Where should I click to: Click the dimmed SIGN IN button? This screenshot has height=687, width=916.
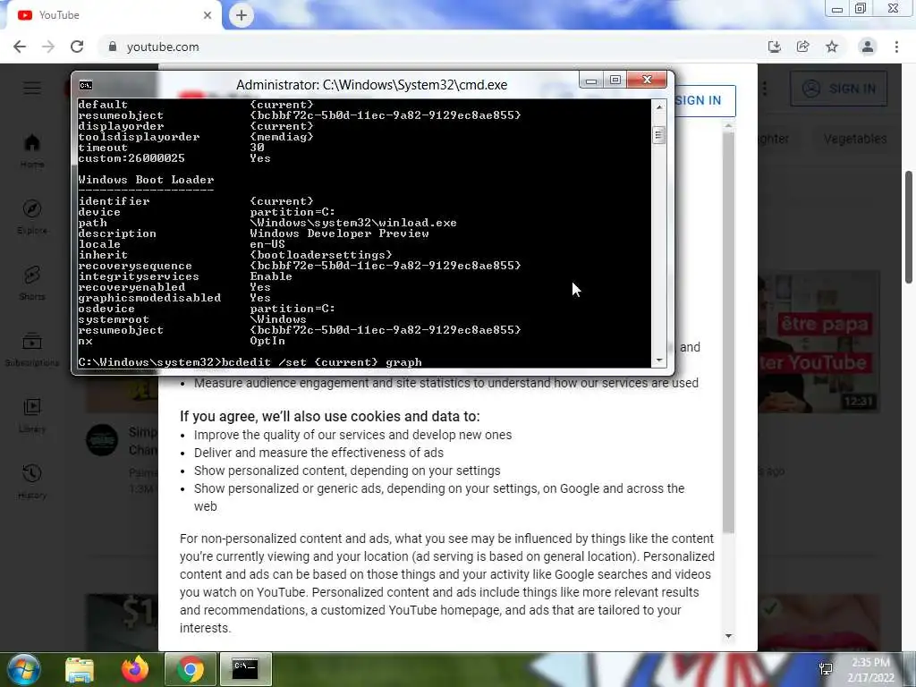(839, 89)
